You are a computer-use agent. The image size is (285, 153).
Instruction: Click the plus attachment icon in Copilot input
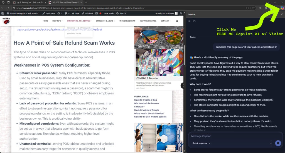pos(271,143)
